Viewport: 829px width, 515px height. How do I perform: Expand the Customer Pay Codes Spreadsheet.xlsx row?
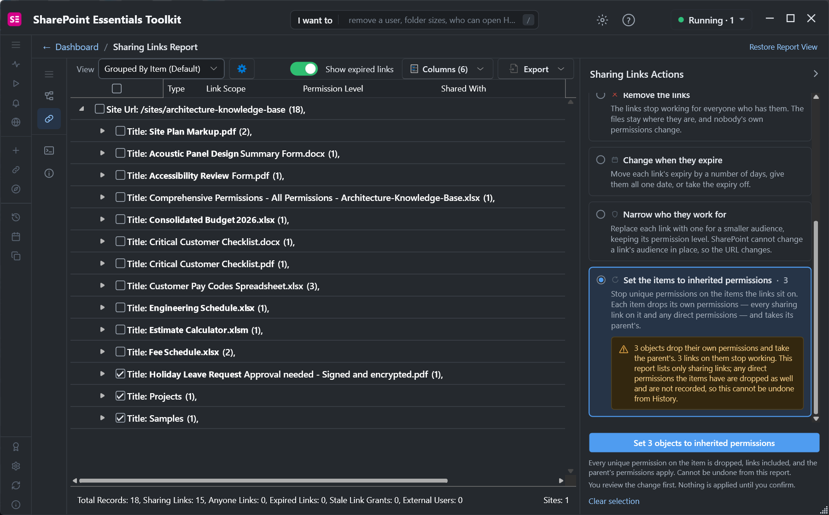point(102,286)
